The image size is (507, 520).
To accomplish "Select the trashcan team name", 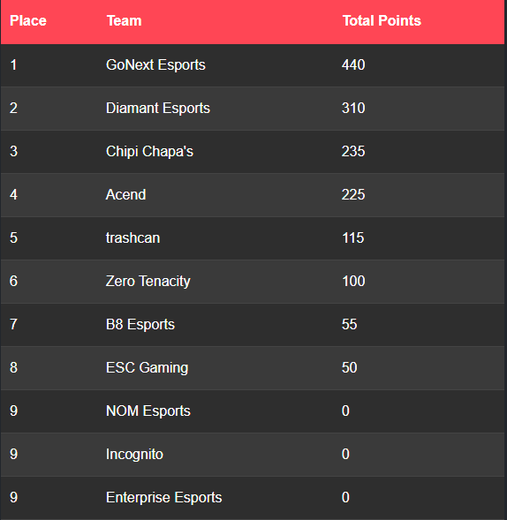I will pos(132,238).
